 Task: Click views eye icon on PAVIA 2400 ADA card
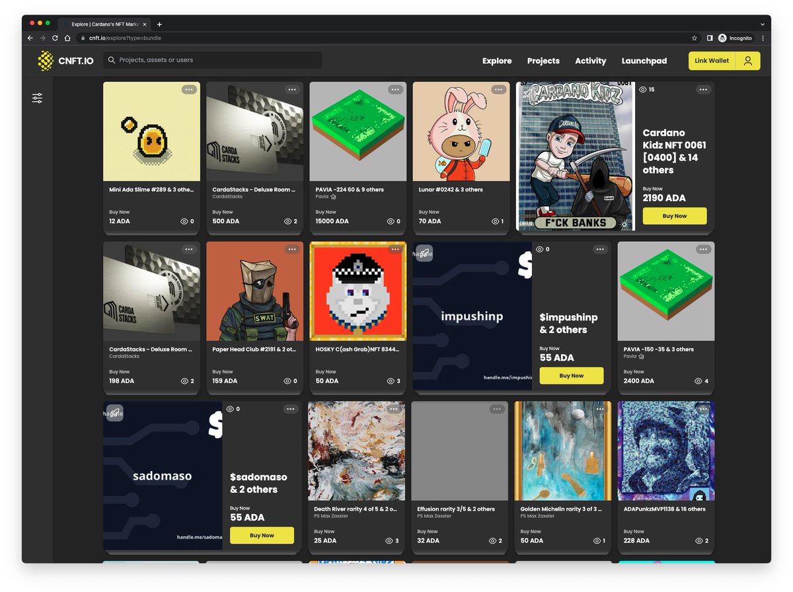699,381
